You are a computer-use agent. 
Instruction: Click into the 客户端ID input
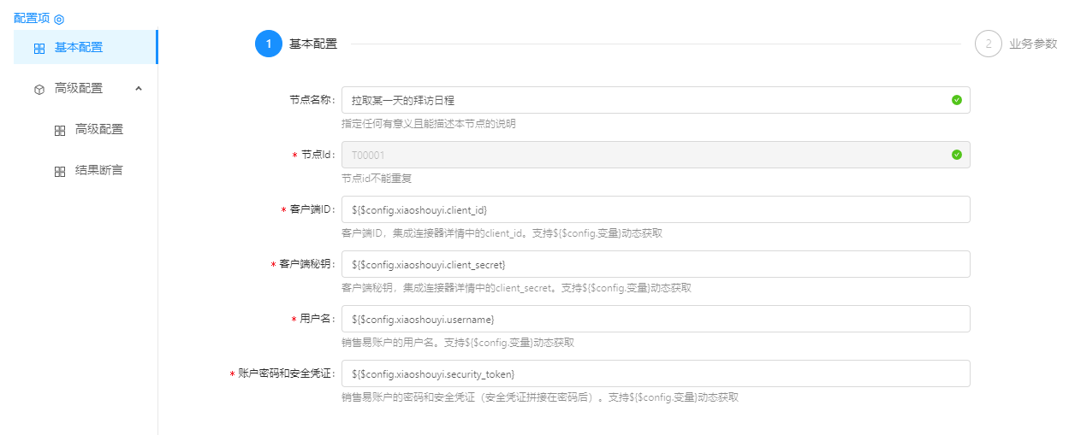point(655,209)
